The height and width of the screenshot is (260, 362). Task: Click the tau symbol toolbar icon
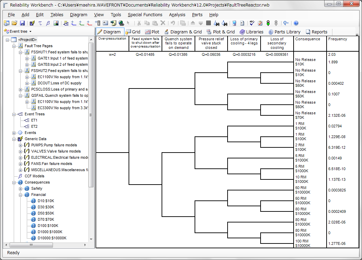(40, 23)
